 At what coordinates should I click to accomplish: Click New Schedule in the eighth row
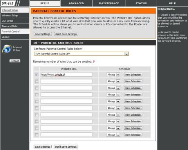point(133,121)
